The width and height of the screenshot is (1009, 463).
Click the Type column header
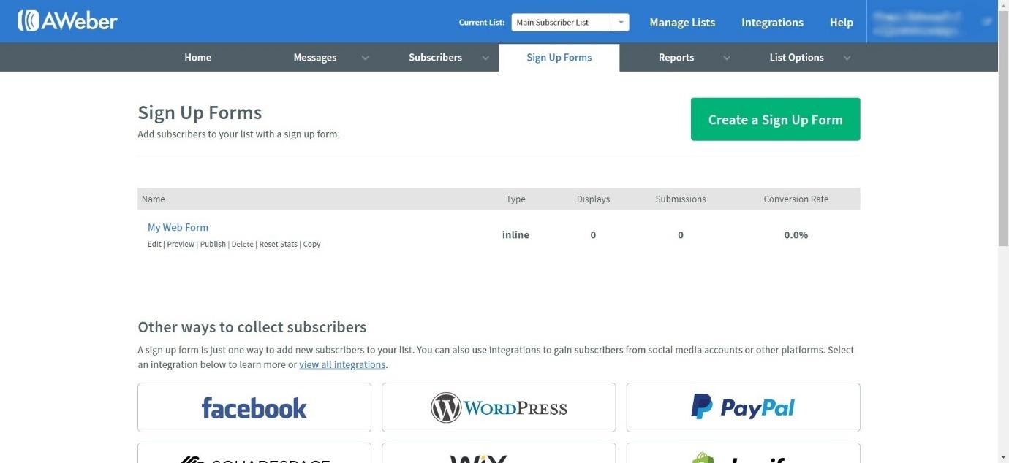[515, 199]
